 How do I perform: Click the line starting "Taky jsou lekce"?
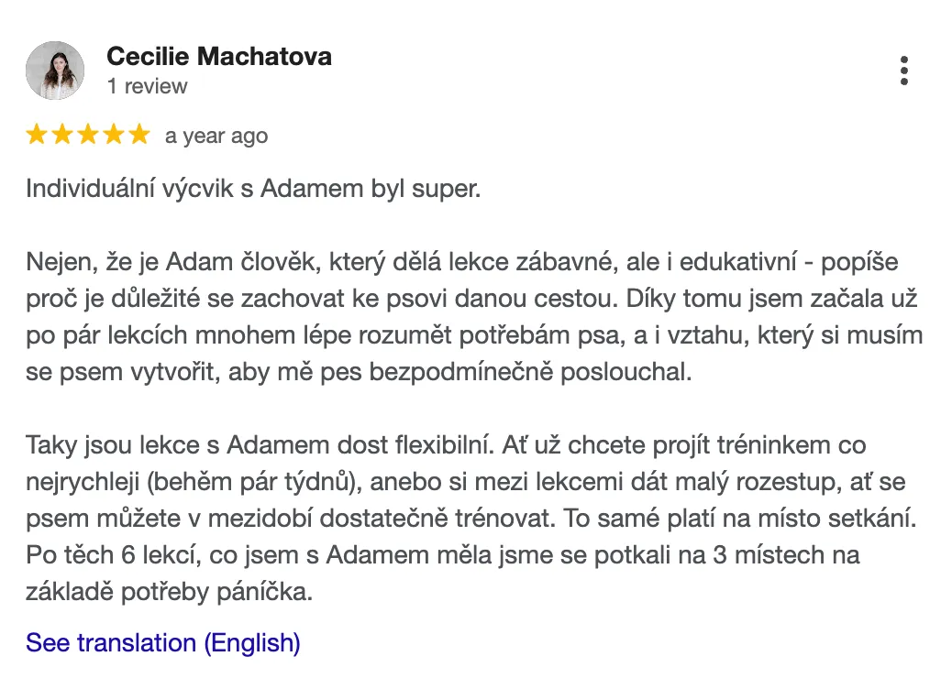click(x=446, y=446)
